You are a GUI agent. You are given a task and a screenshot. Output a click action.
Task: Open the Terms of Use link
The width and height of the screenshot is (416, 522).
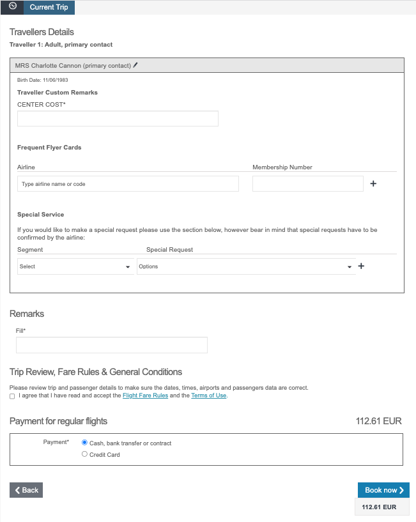209,395
